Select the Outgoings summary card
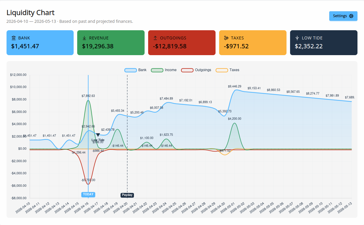364x225 pixels. 182,43
